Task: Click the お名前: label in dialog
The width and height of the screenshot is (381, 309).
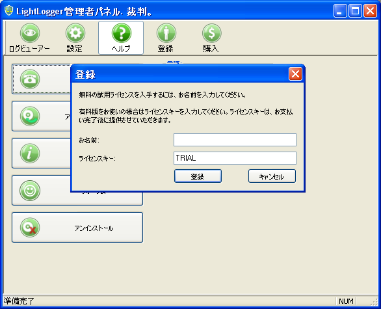Action: pos(89,141)
